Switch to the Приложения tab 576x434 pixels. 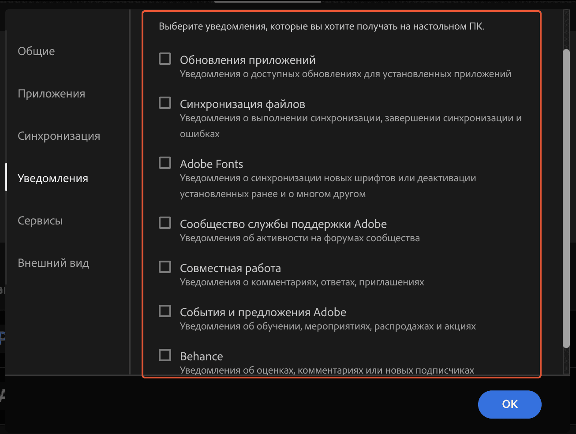pyautogui.click(x=51, y=94)
